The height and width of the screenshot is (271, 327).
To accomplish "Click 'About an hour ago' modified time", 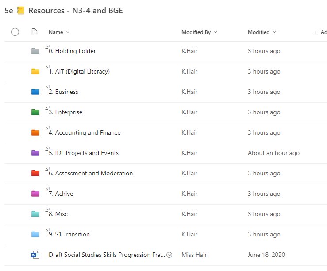I will (x=273, y=153).
